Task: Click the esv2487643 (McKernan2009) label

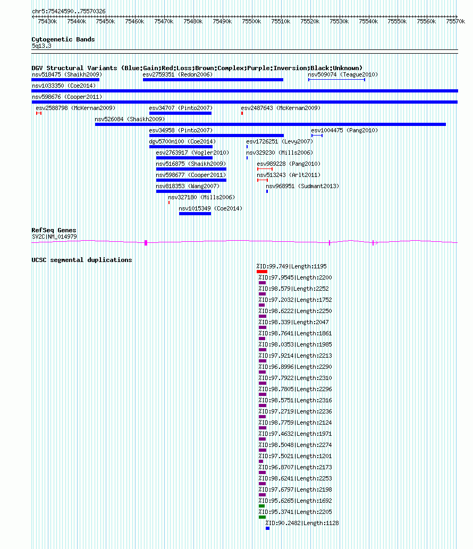Action: click(x=281, y=108)
